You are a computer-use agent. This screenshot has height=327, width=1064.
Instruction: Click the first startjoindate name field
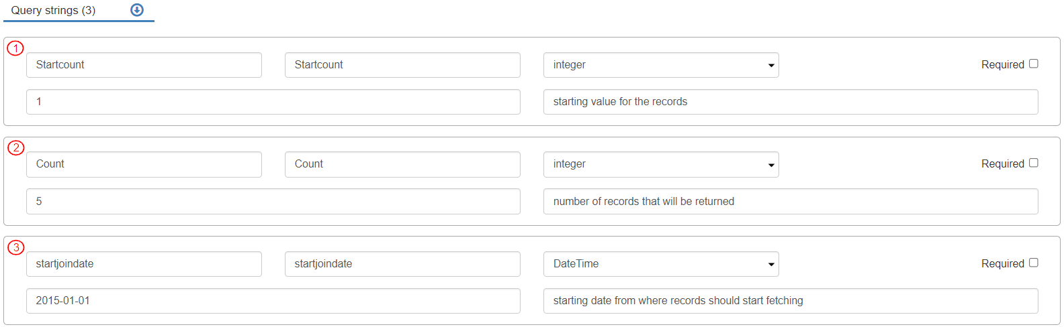(144, 264)
